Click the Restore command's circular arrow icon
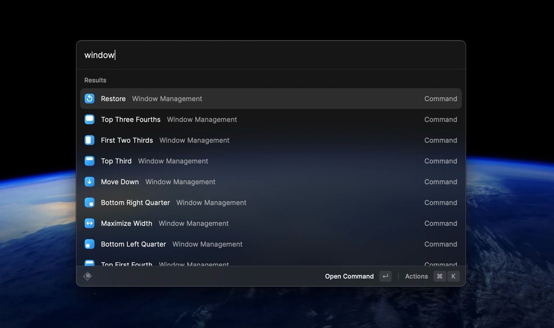This screenshot has width=554, height=328. [89, 98]
